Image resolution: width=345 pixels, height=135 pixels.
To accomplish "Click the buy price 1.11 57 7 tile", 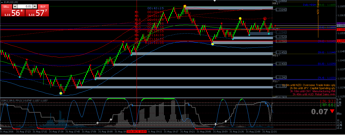I will point(37,13).
